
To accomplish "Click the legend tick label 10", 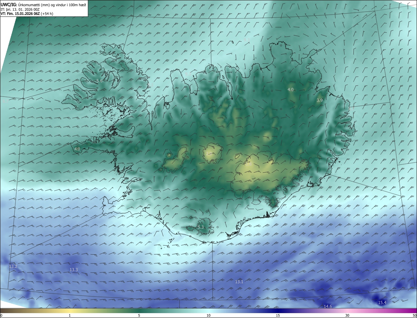I will 208,315.
